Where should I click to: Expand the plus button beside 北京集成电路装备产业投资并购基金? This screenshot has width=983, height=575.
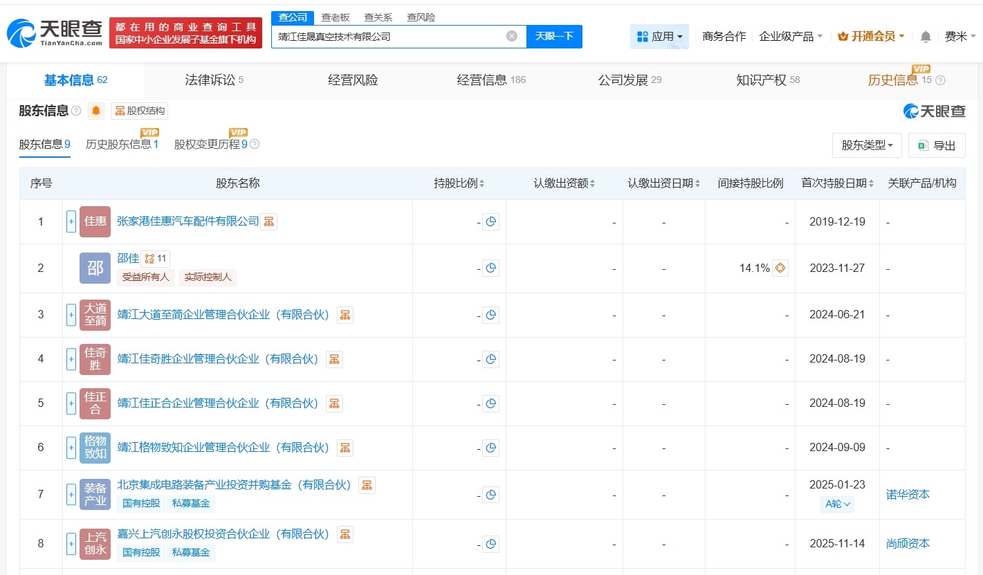point(71,494)
